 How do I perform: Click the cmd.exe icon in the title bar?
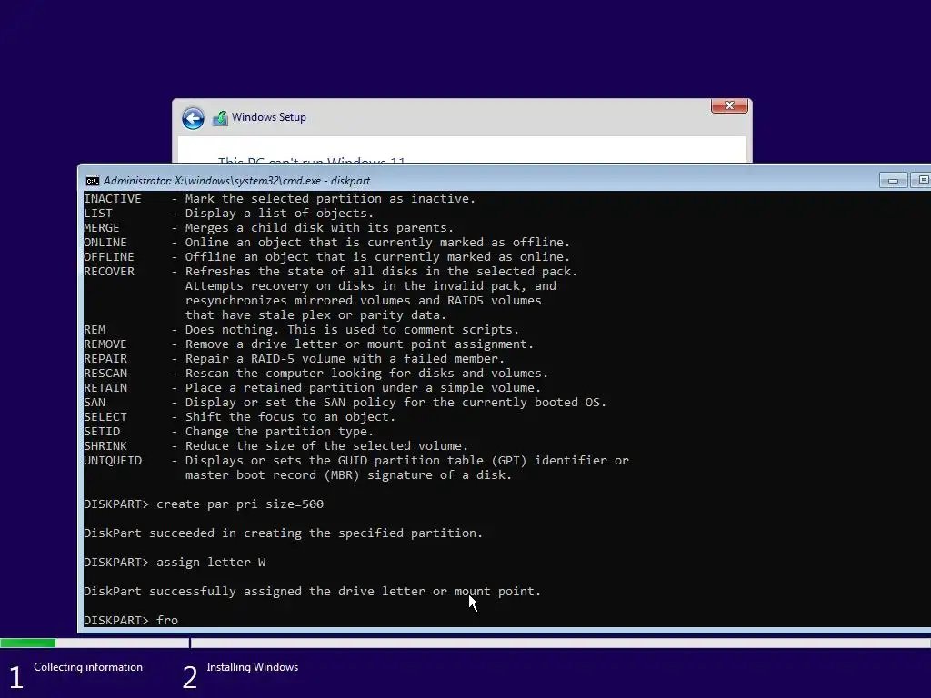(92, 181)
